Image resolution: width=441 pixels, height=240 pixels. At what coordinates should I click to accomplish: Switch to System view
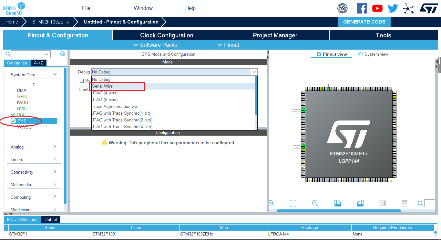373,54
